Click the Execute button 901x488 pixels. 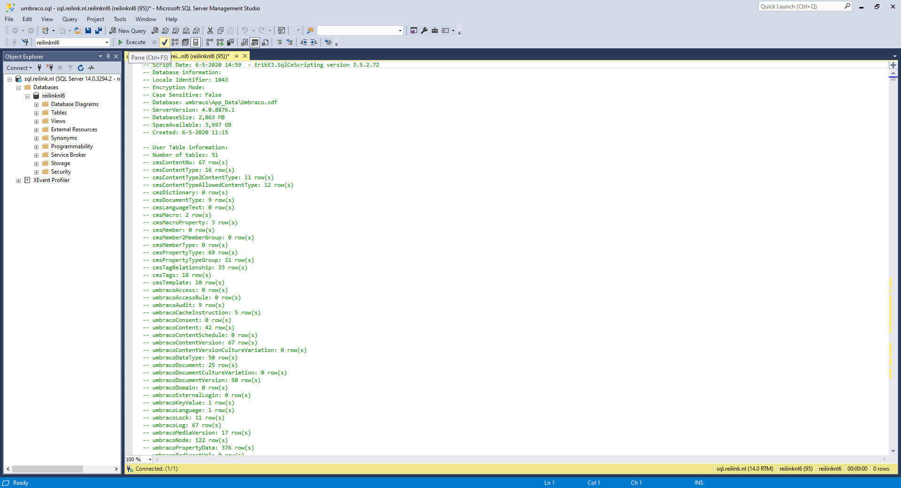click(132, 42)
